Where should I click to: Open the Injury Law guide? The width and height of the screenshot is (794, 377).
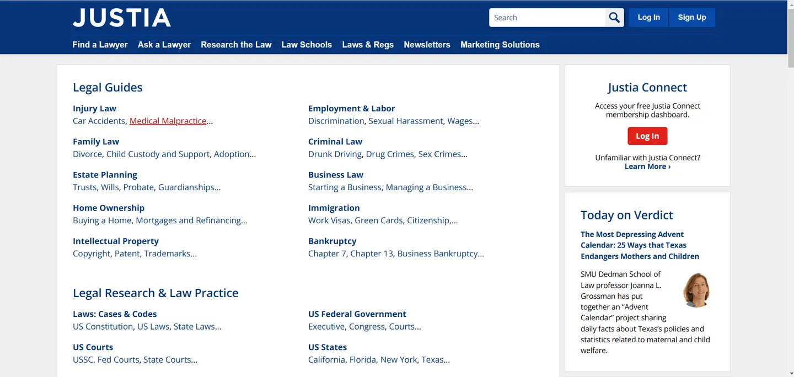(x=94, y=109)
